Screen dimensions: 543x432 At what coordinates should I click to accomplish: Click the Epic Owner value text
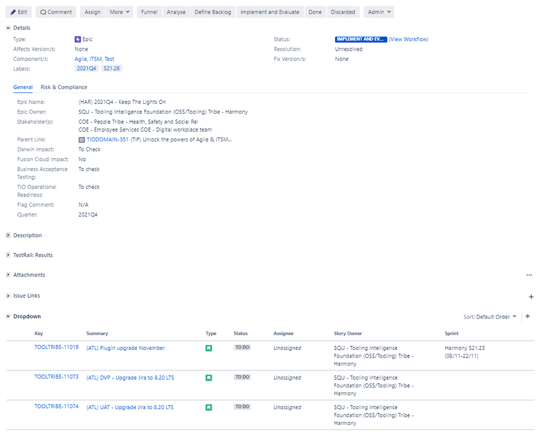(x=163, y=112)
